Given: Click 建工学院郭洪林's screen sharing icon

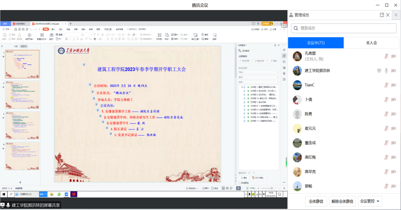Looking at the screenshot, I should click(379, 71).
